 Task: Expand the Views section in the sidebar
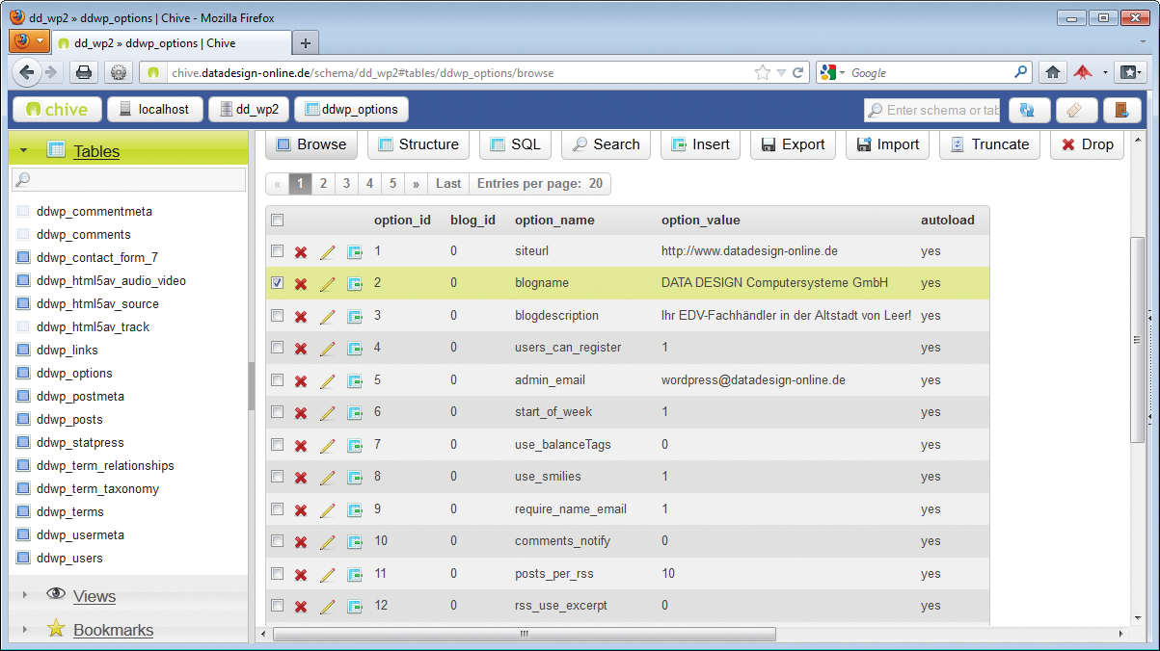point(94,596)
